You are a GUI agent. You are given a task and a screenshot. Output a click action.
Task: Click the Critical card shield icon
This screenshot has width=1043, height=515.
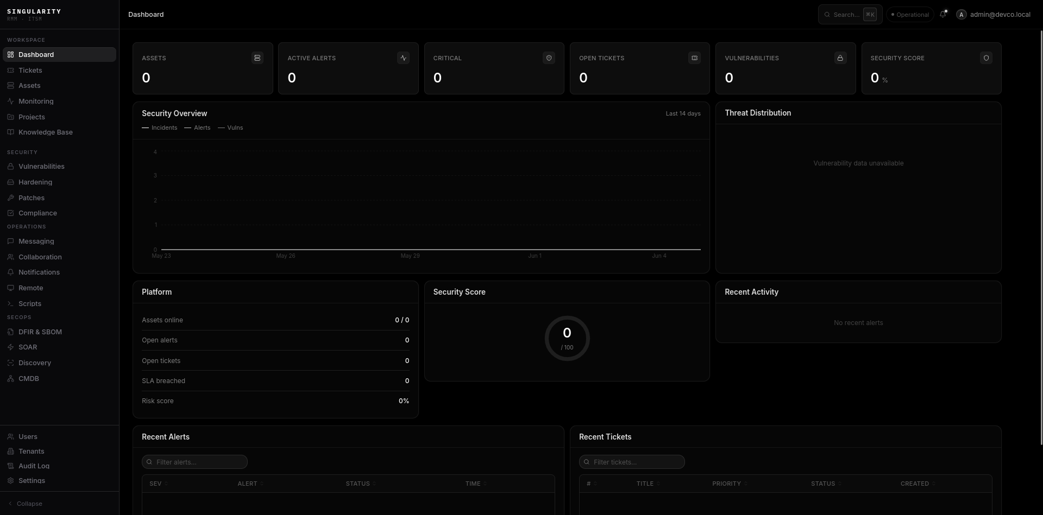[x=549, y=58]
